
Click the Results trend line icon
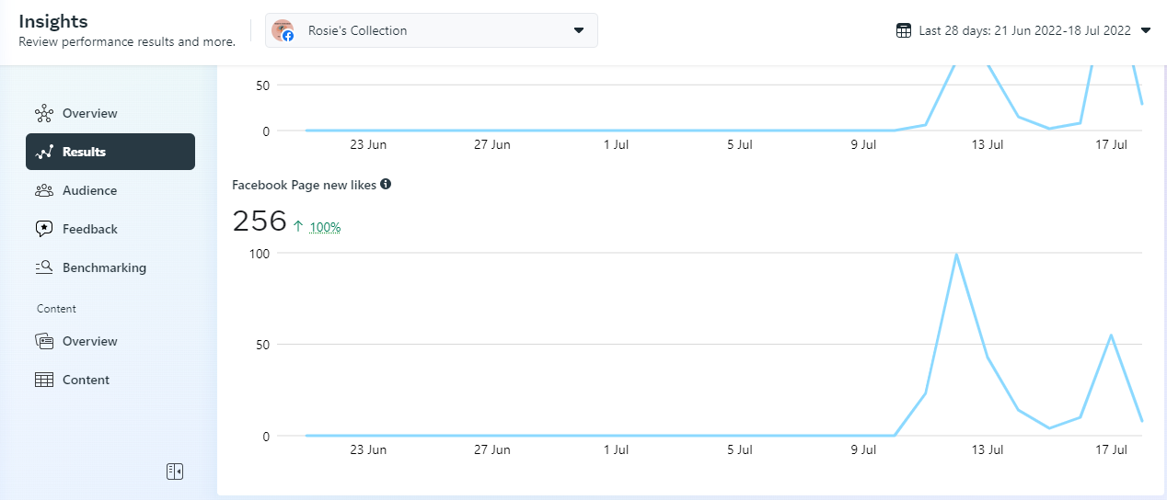[44, 153]
